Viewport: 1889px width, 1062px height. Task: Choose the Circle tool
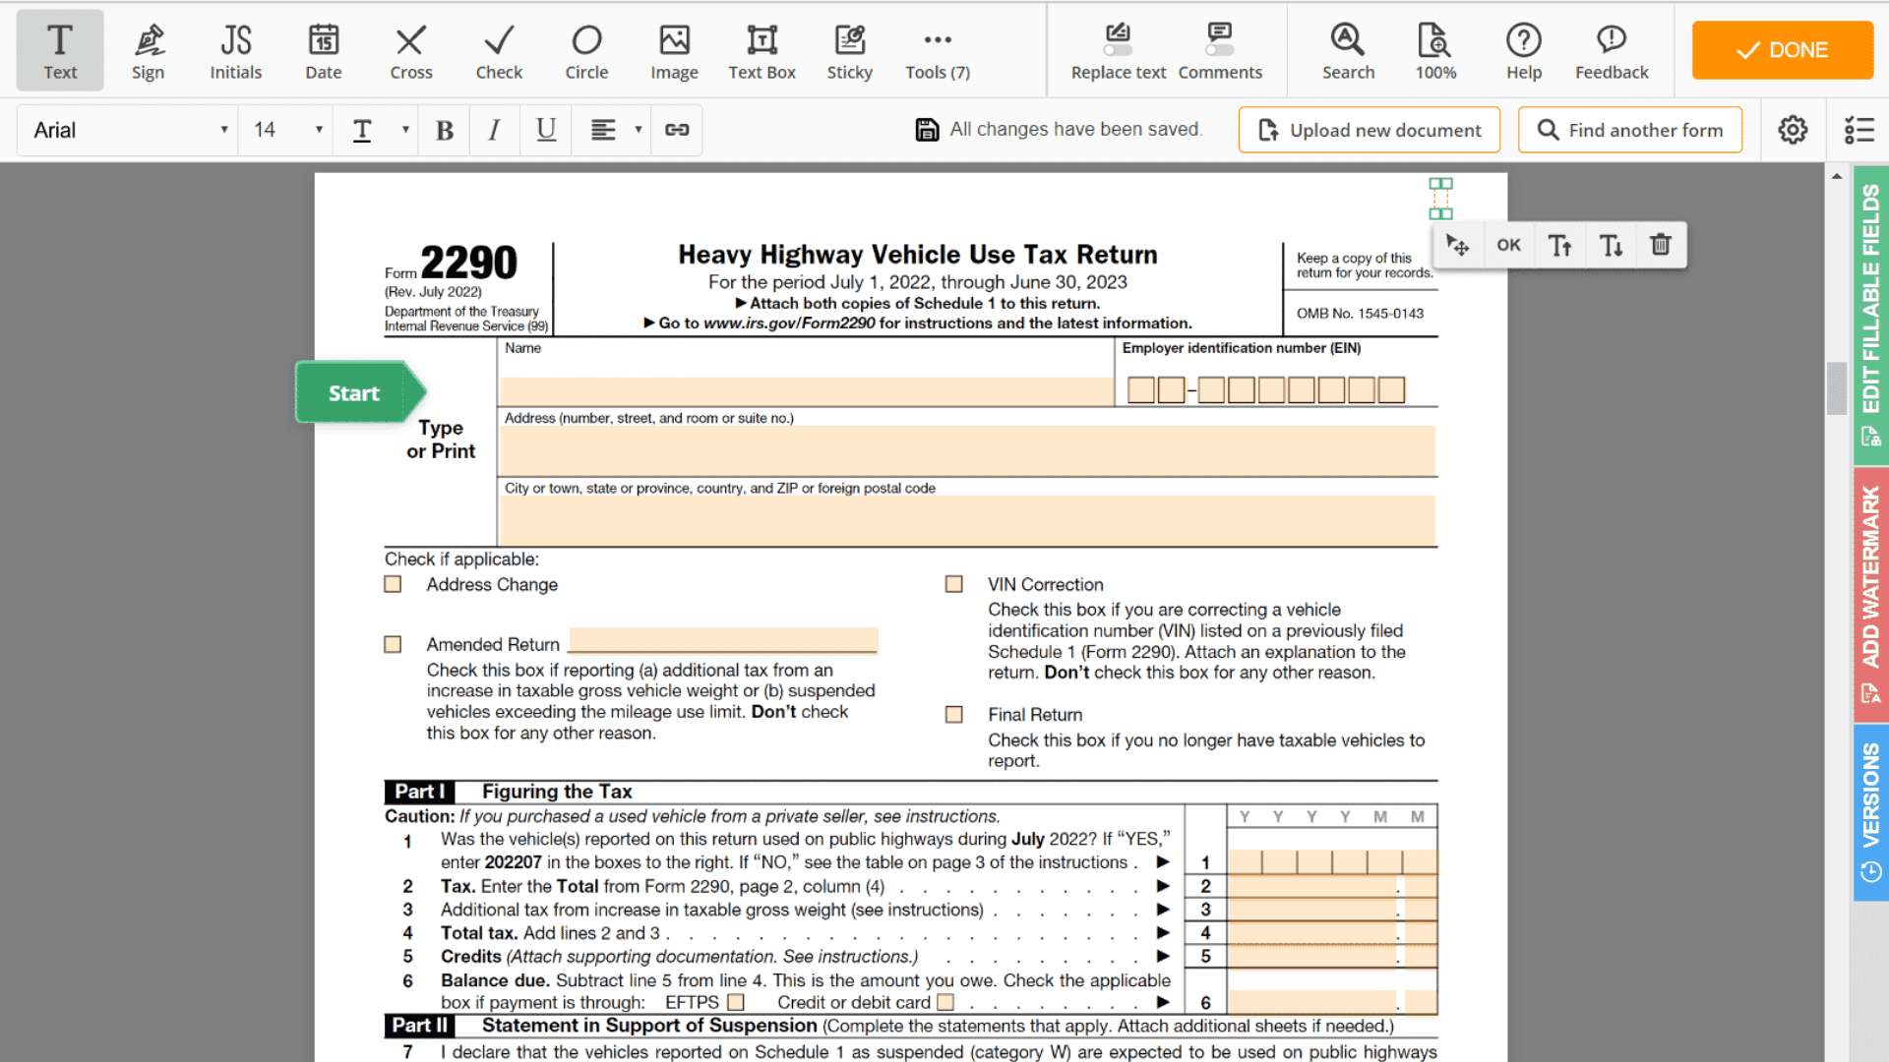pos(587,51)
